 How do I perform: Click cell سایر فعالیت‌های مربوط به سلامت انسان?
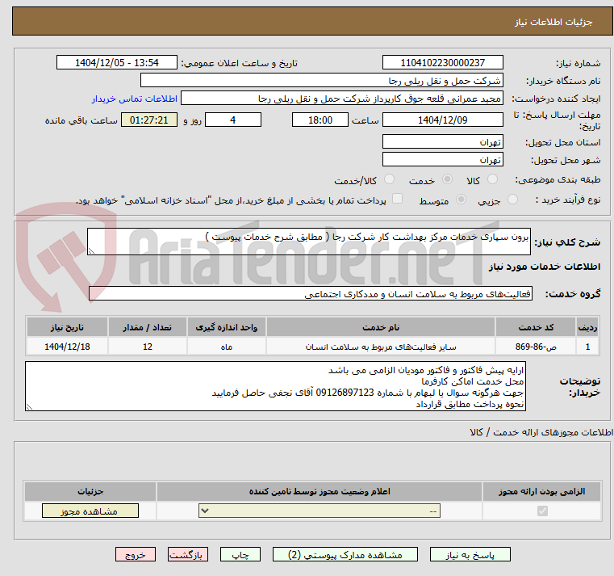click(381, 347)
